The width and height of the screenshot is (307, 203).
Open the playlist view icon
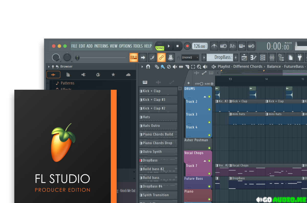[x=244, y=58]
